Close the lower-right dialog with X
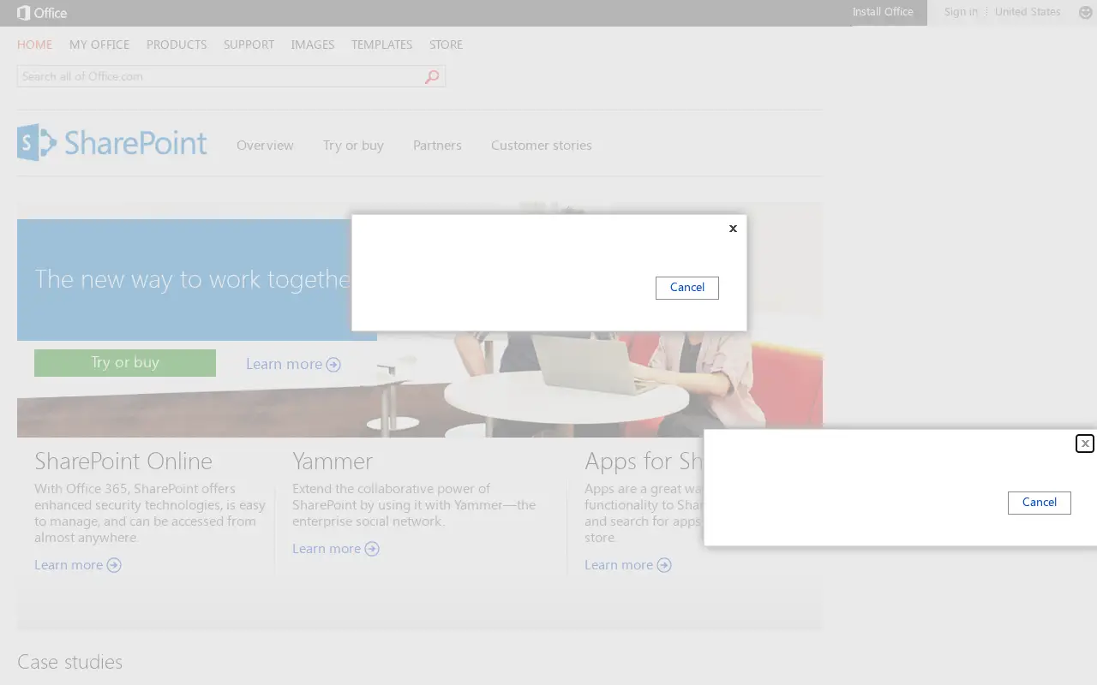 pos(1085,444)
